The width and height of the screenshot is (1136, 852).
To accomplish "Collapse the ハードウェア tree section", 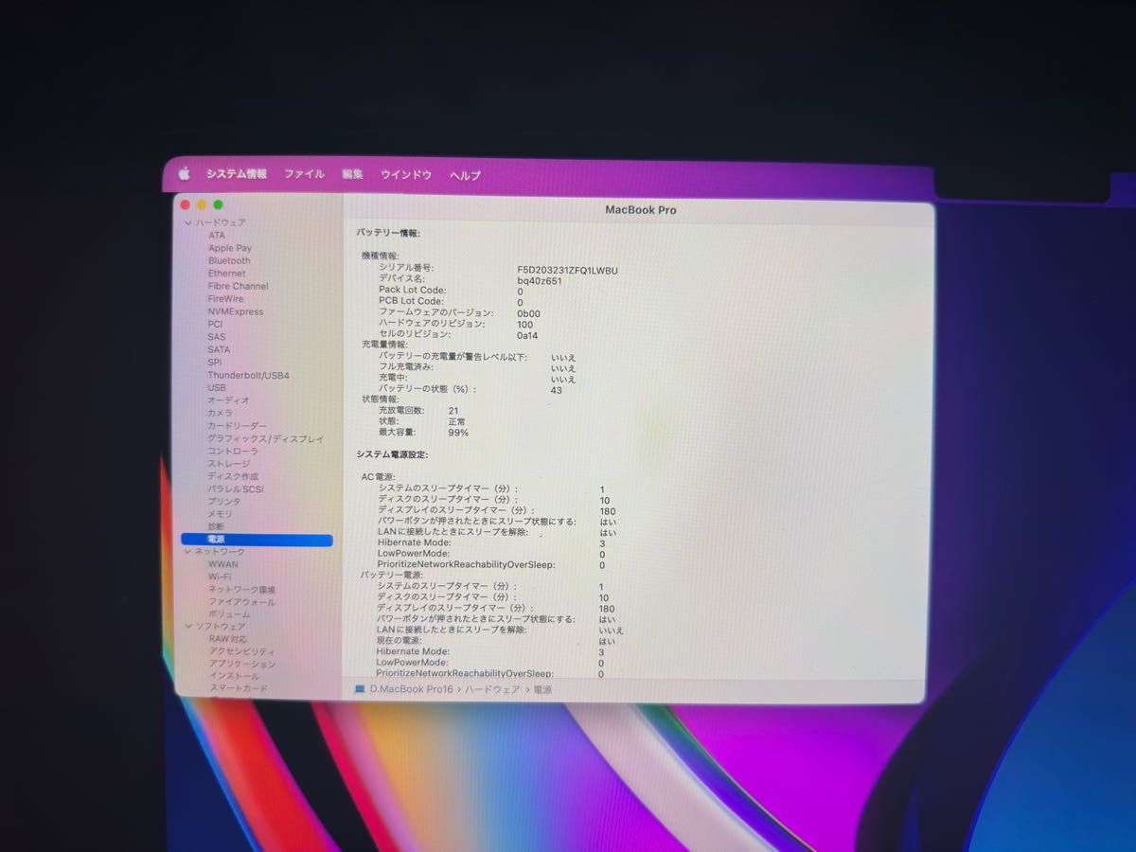I will pos(187,222).
